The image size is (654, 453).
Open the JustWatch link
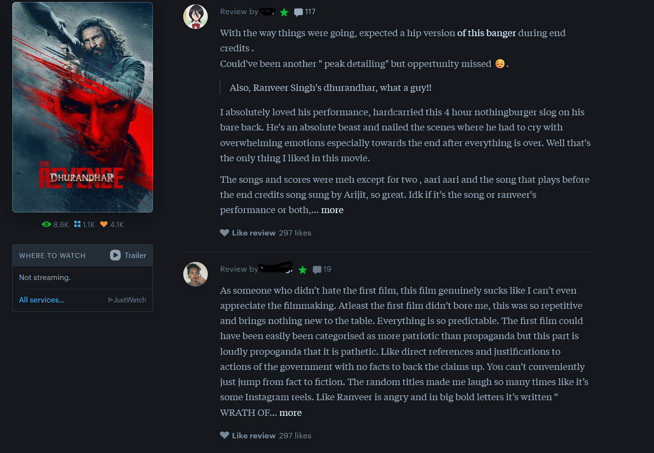pyautogui.click(x=127, y=300)
